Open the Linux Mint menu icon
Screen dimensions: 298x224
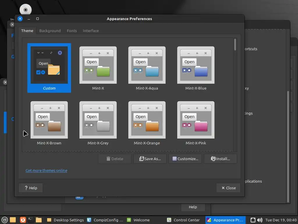coord(5,220)
